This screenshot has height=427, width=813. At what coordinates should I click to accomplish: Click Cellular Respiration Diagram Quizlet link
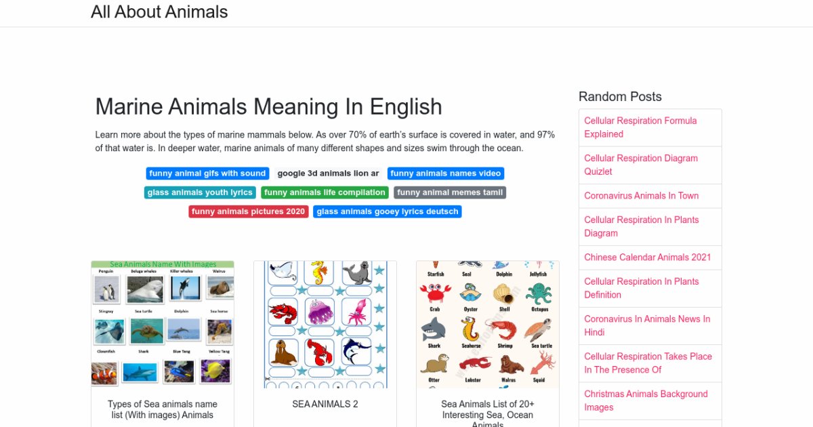[x=640, y=165]
